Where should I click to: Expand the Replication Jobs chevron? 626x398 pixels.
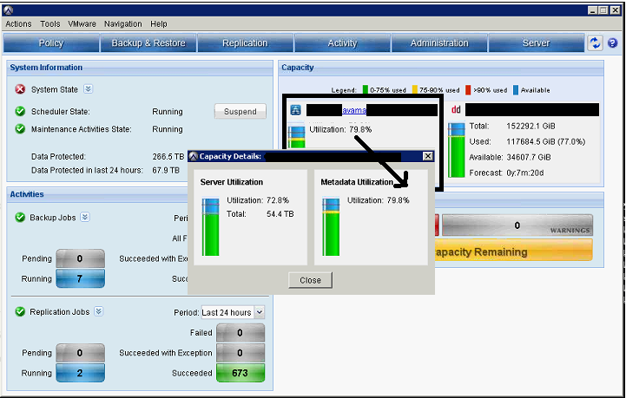[x=99, y=312]
